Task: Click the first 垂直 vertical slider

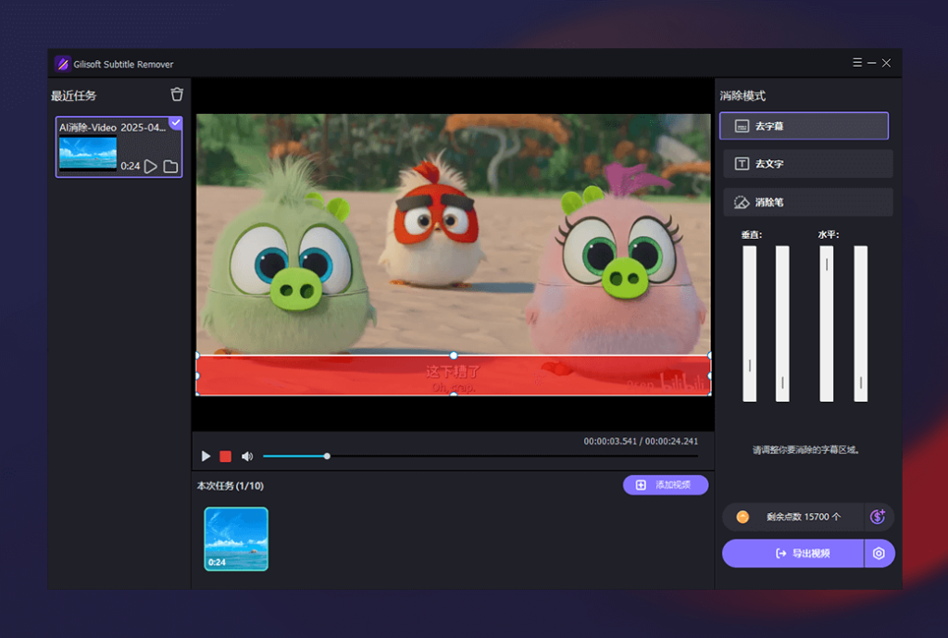Action: pyautogui.click(x=749, y=323)
